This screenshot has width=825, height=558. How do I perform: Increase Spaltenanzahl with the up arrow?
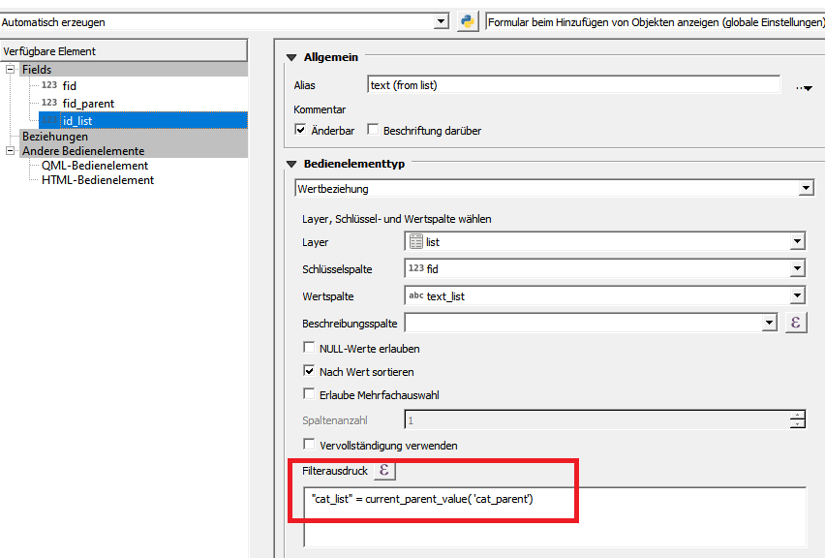[797, 416]
